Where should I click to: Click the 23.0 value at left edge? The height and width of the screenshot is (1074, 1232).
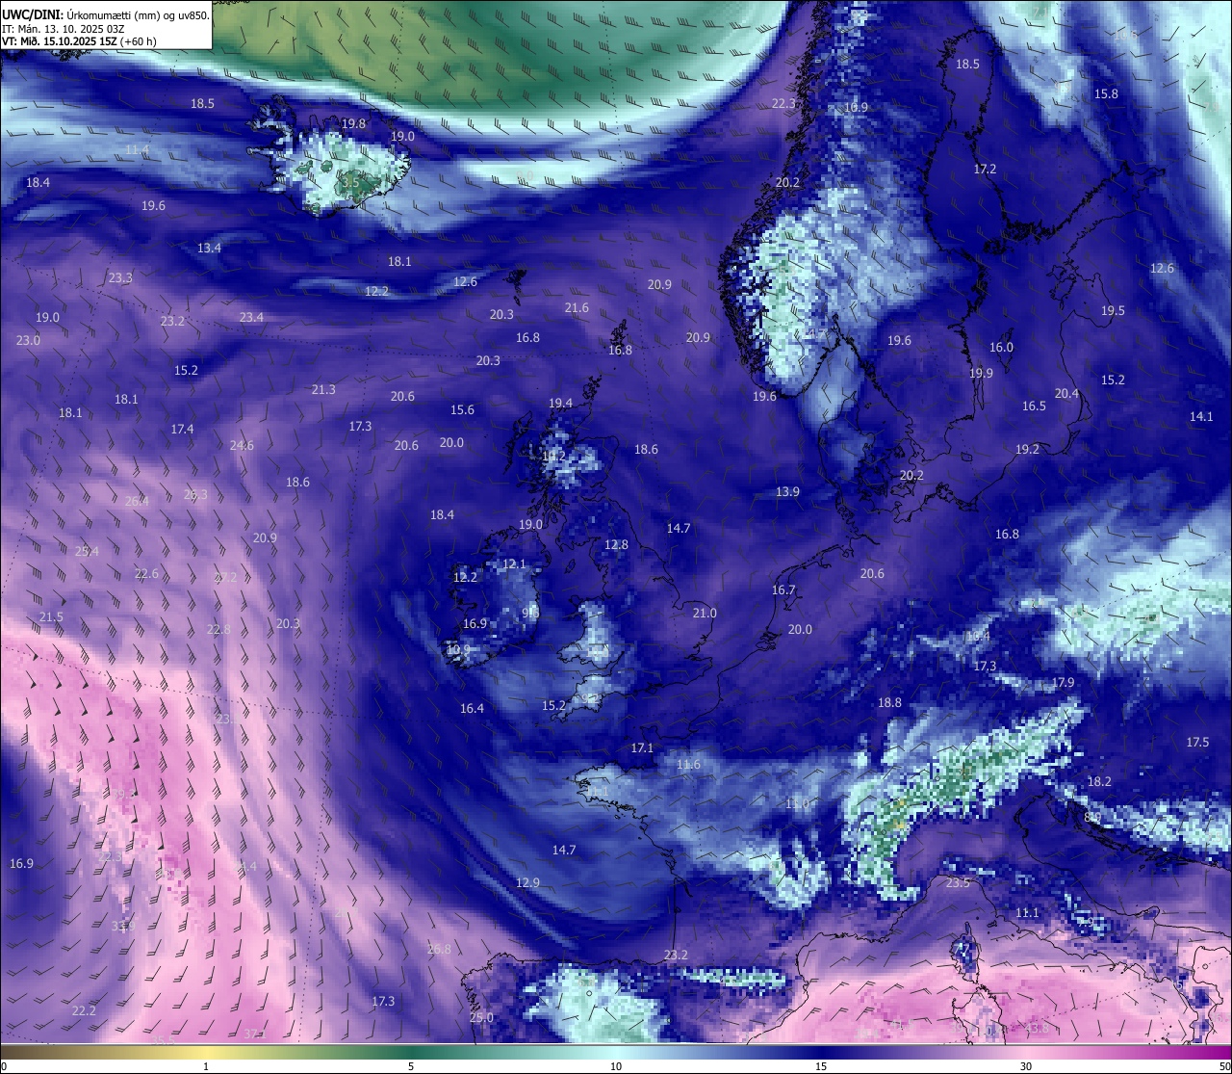pos(28,341)
